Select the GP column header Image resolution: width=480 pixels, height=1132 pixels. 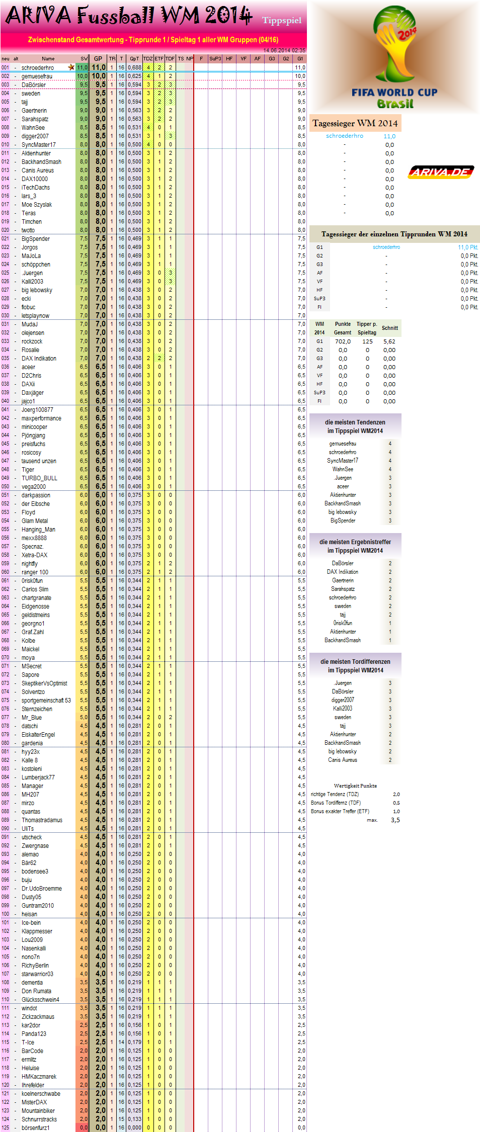pos(98,59)
